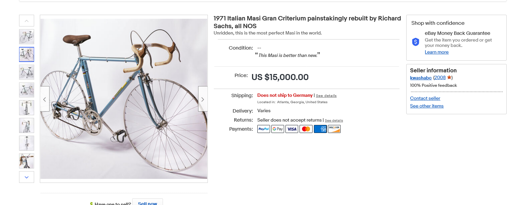Click the Discover card icon
This screenshot has height=205, width=509.
[334, 129]
